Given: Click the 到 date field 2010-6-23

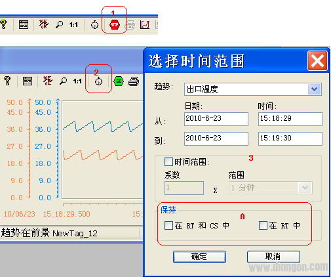Looking at the screenshot, I should (x=216, y=138).
